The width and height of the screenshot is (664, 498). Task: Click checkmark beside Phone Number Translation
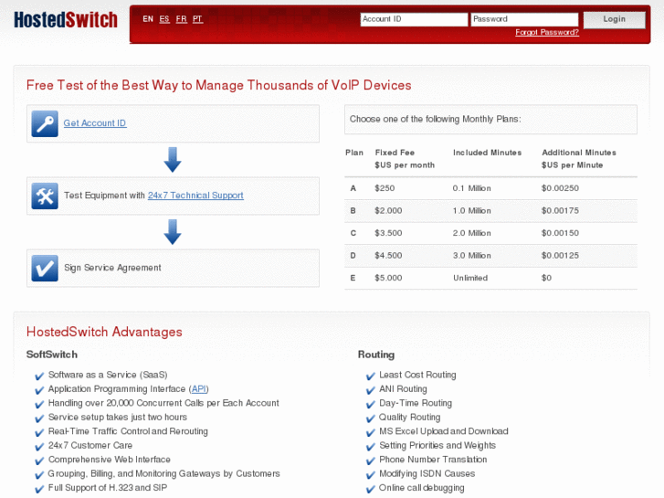click(370, 461)
